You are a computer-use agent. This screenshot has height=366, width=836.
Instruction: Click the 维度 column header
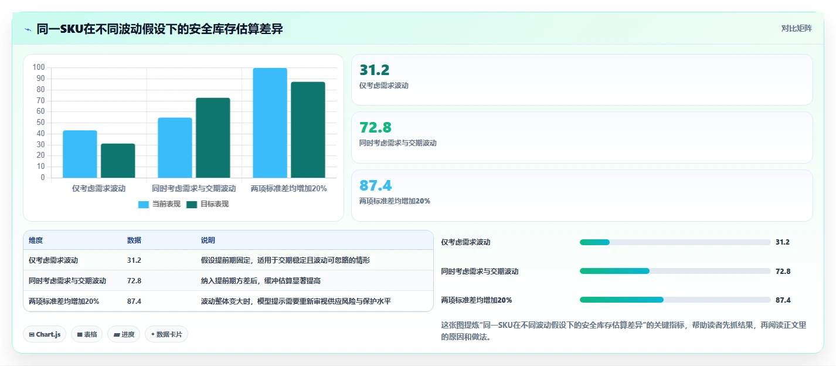[36, 240]
